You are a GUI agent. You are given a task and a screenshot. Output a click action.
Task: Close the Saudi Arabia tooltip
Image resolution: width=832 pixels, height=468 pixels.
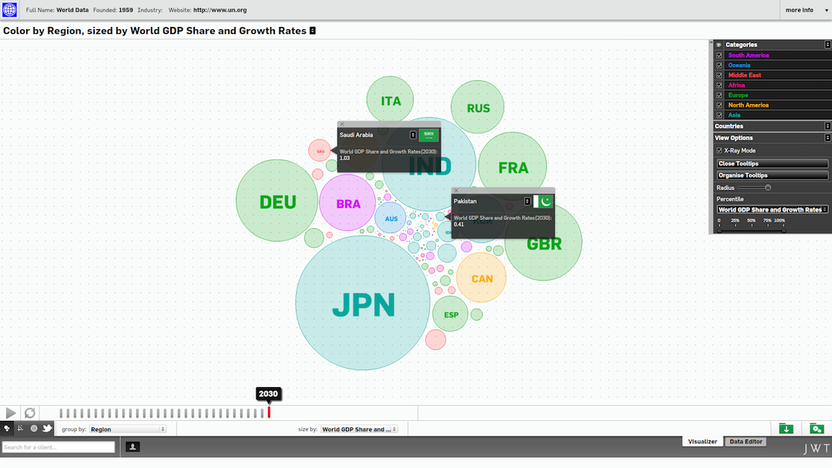342,124
